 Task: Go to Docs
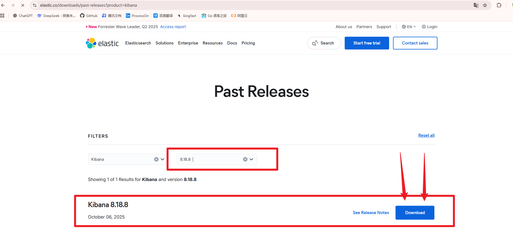coord(232,43)
